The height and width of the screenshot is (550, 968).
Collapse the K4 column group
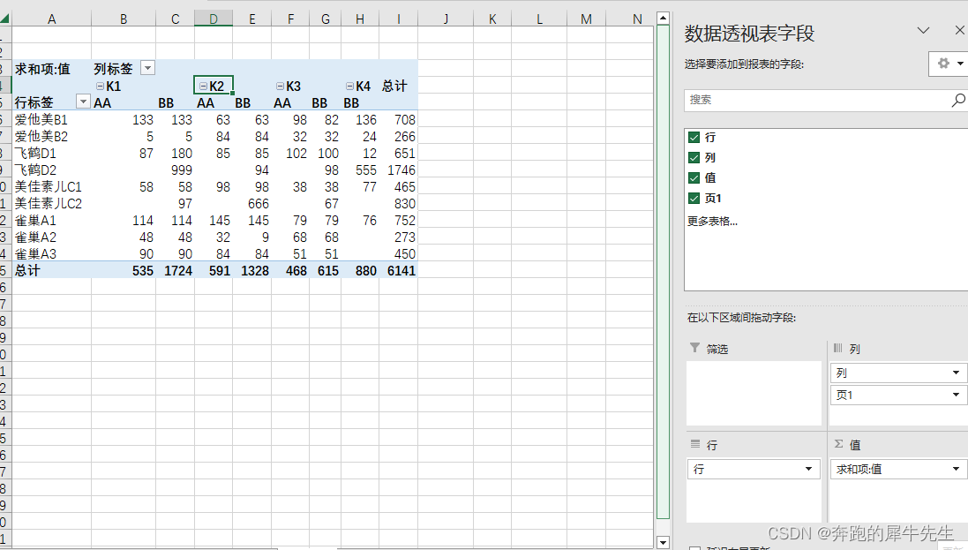tap(349, 86)
